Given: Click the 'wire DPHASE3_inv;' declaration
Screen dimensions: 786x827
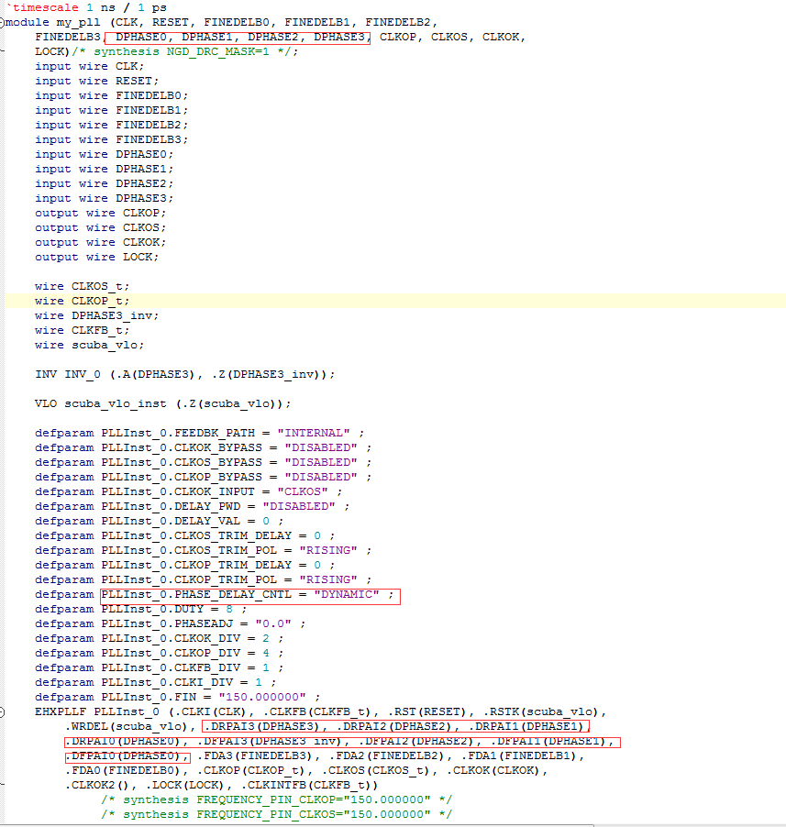Looking at the screenshot, I should coord(96,315).
